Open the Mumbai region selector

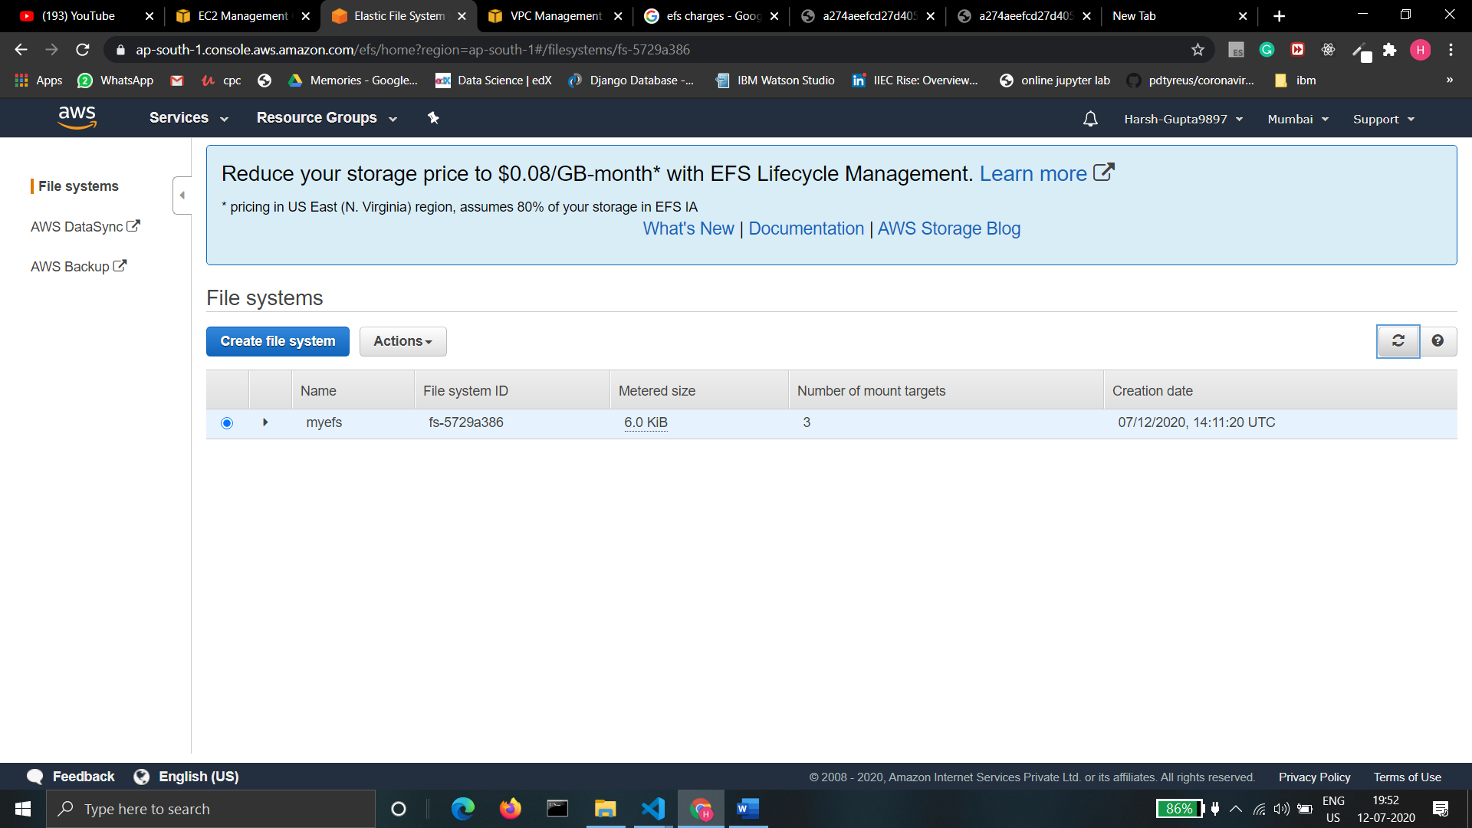[x=1297, y=119]
